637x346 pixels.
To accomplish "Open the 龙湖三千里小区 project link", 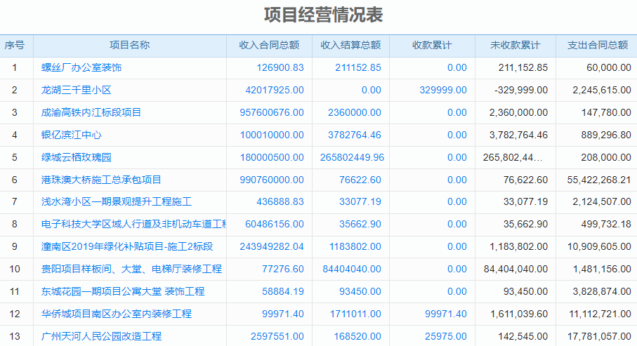I will coord(77,90).
